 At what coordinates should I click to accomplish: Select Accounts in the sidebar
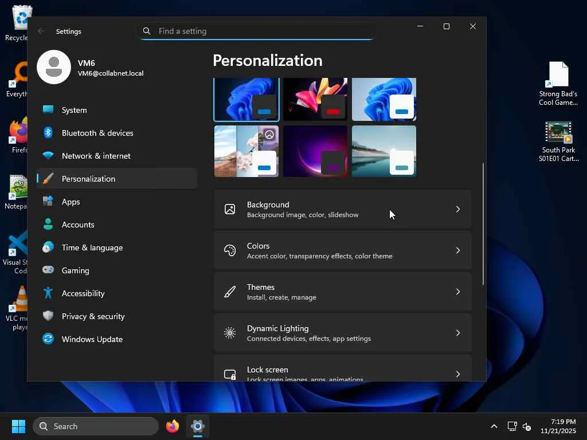(x=117, y=225)
